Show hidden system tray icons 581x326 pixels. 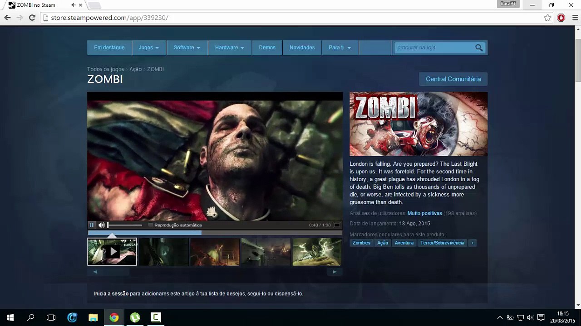pyautogui.click(x=500, y=317)
